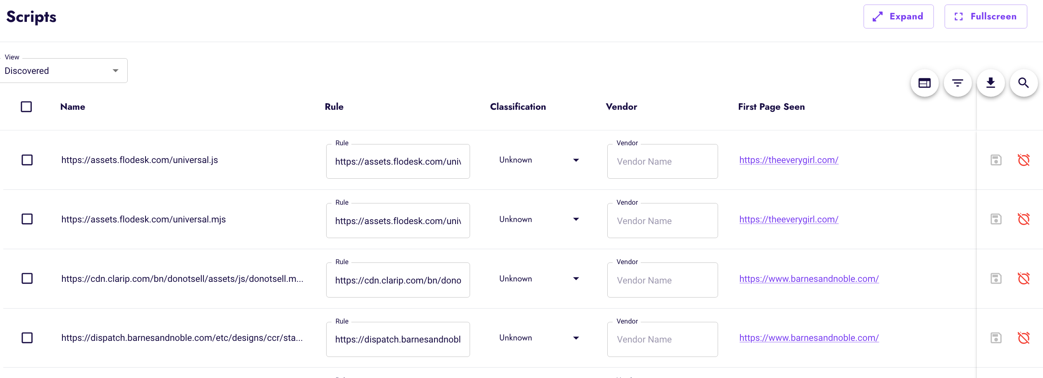Click the view columns icon button
The image size is (1043, 378).
click(x=924, y=83)
